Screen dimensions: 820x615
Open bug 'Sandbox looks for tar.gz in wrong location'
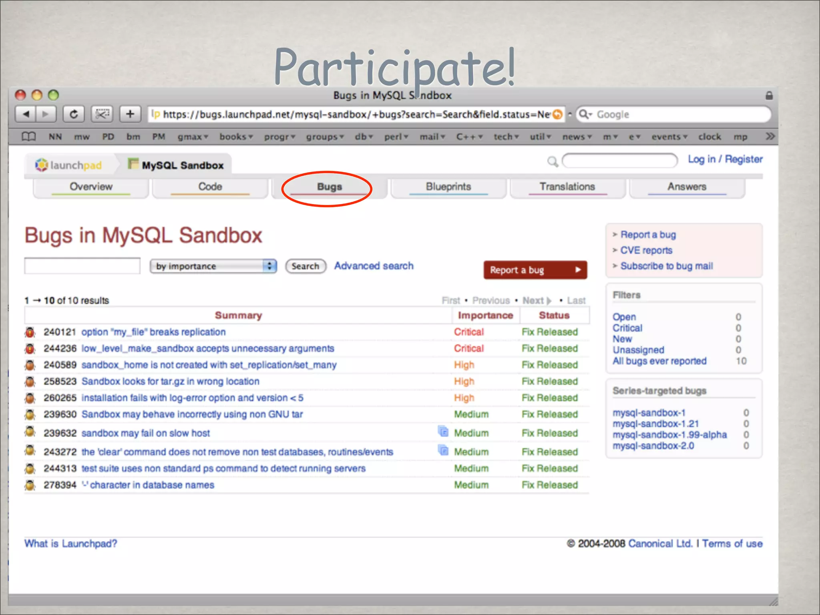(171, 382)
